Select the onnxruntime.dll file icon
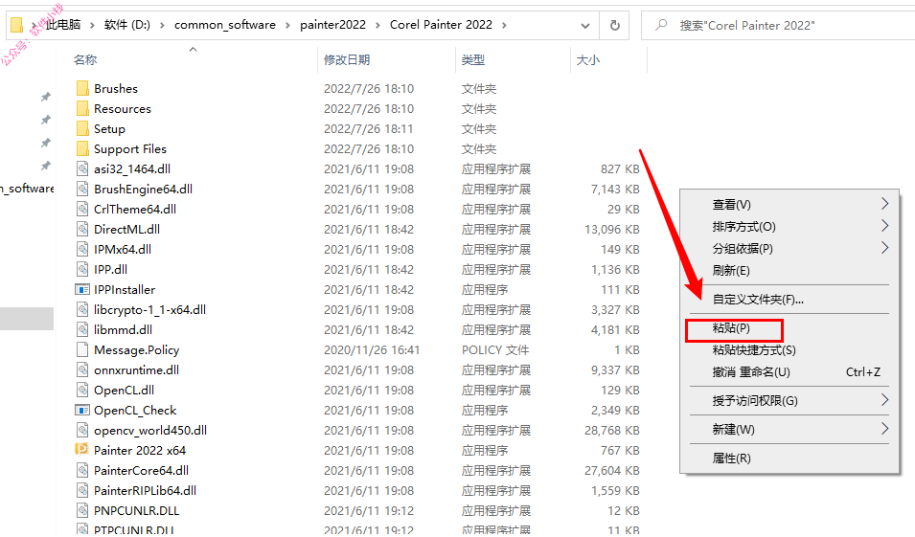The width and height of the screenshot is (915, 537). click(82, 370)
